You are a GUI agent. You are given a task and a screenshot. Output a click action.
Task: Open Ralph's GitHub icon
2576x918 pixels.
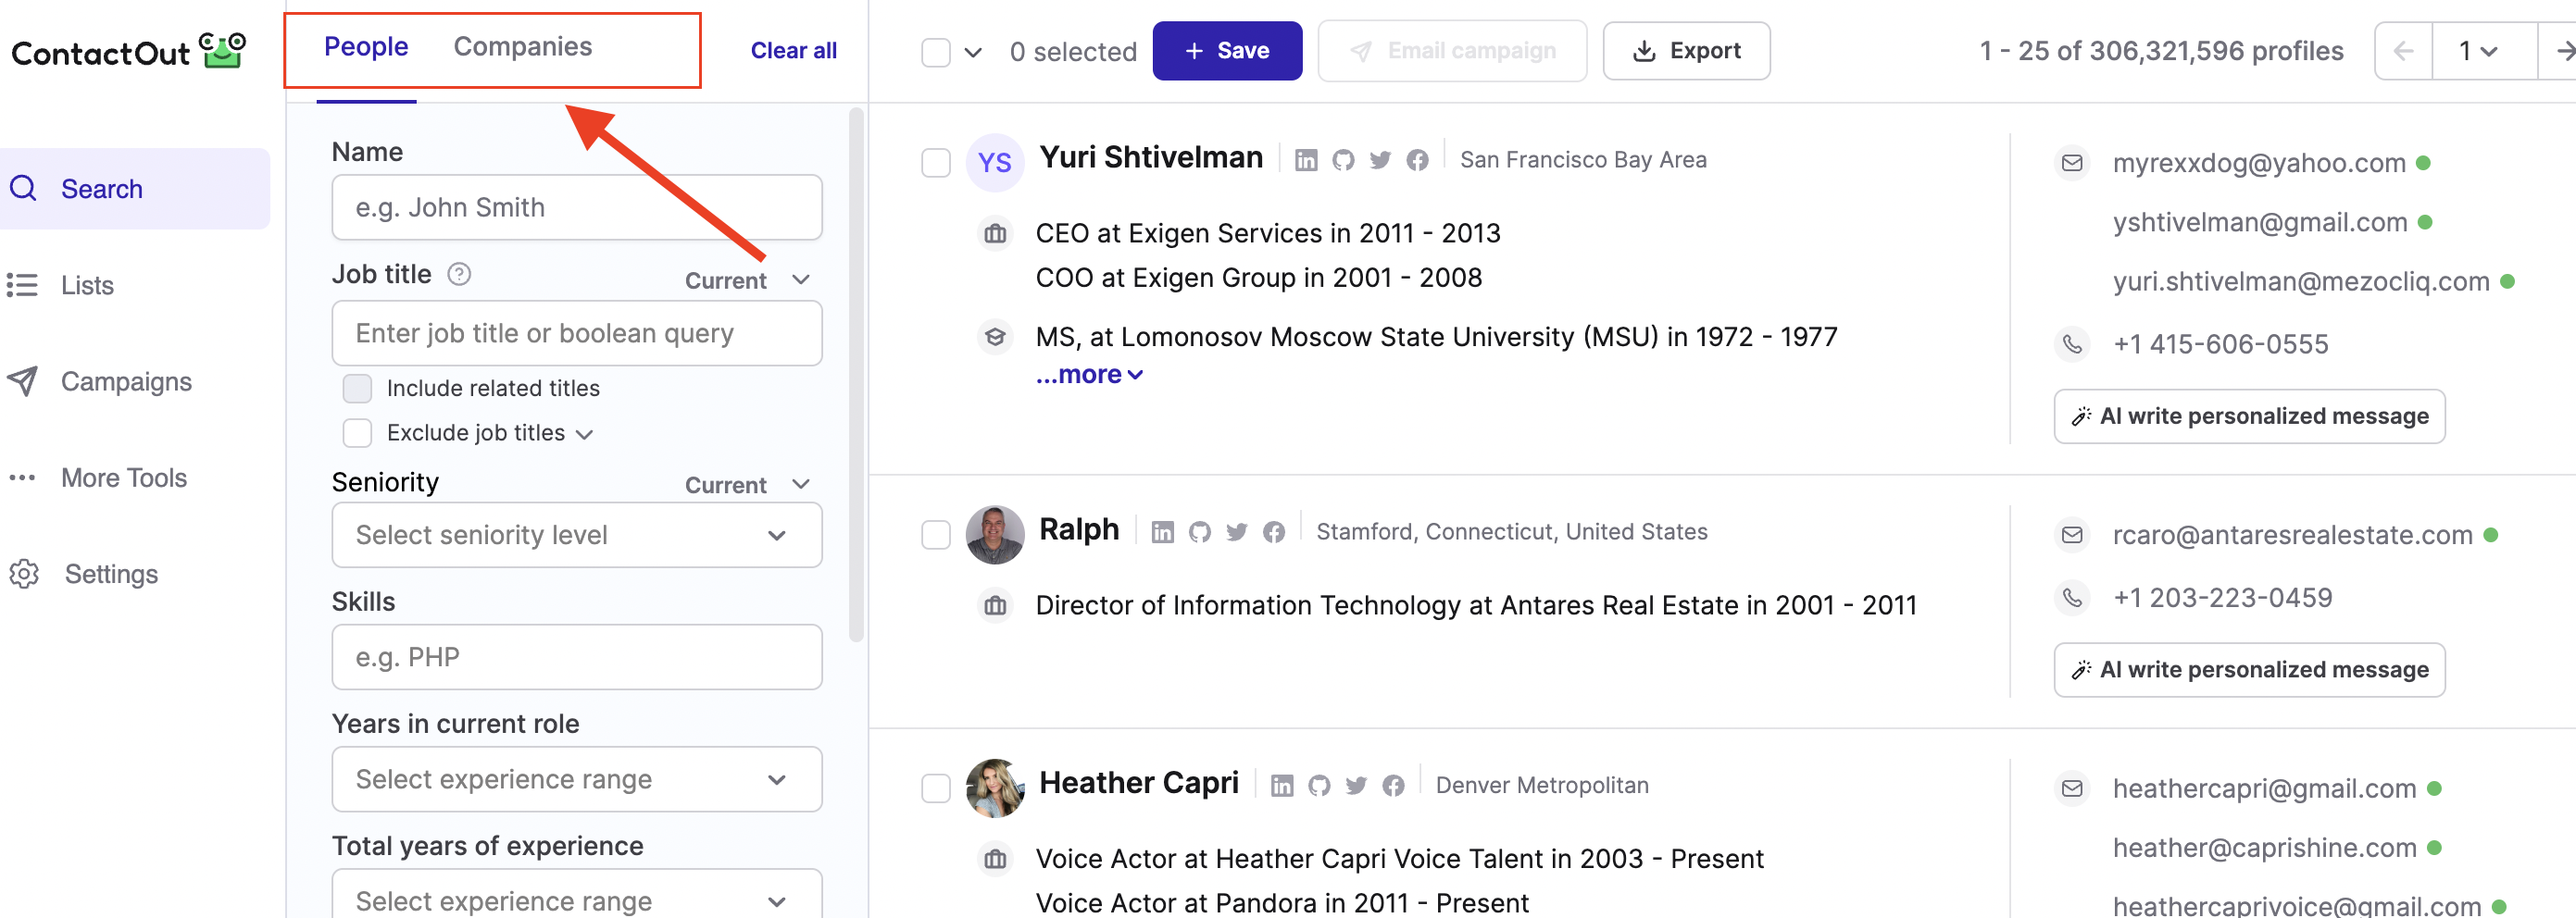1199,532
